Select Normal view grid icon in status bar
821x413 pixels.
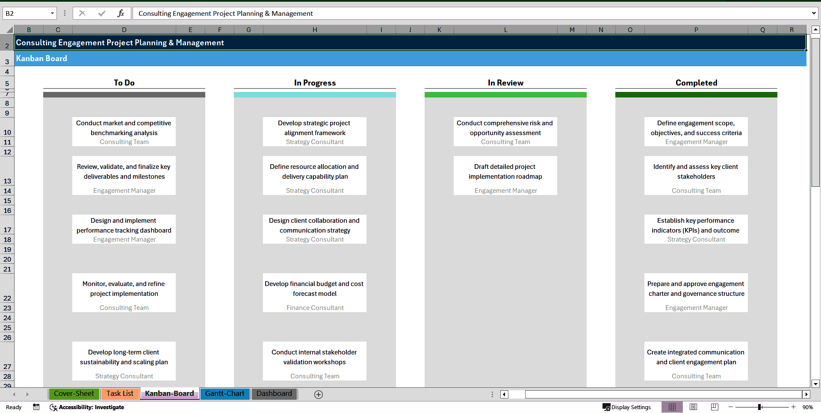(672, 407)
